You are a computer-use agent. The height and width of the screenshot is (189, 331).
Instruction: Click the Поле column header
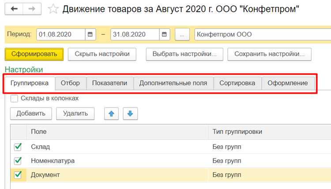click(117, 132)
